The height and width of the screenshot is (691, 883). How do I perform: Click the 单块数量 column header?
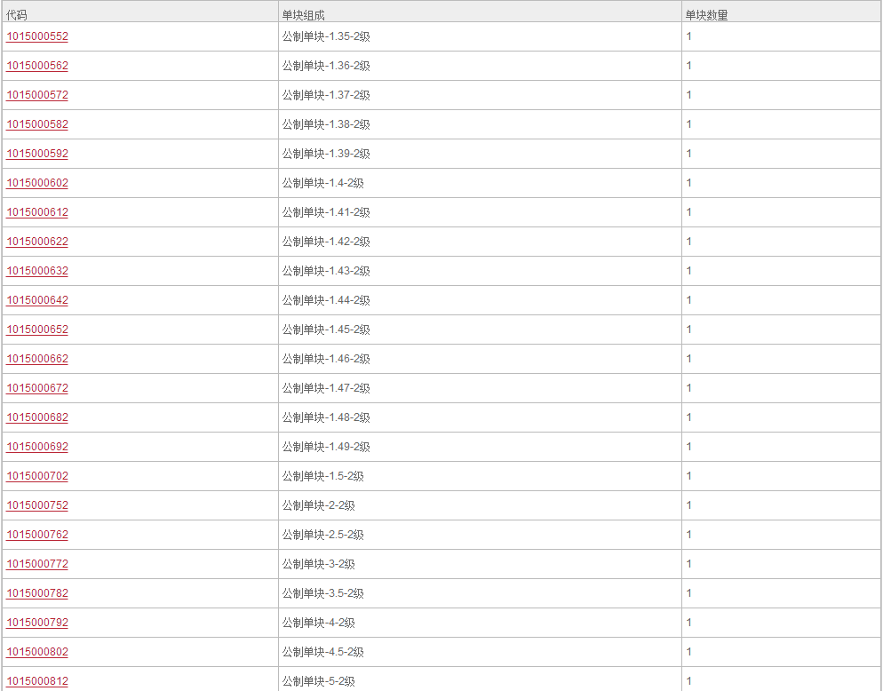tap(706, 15)
